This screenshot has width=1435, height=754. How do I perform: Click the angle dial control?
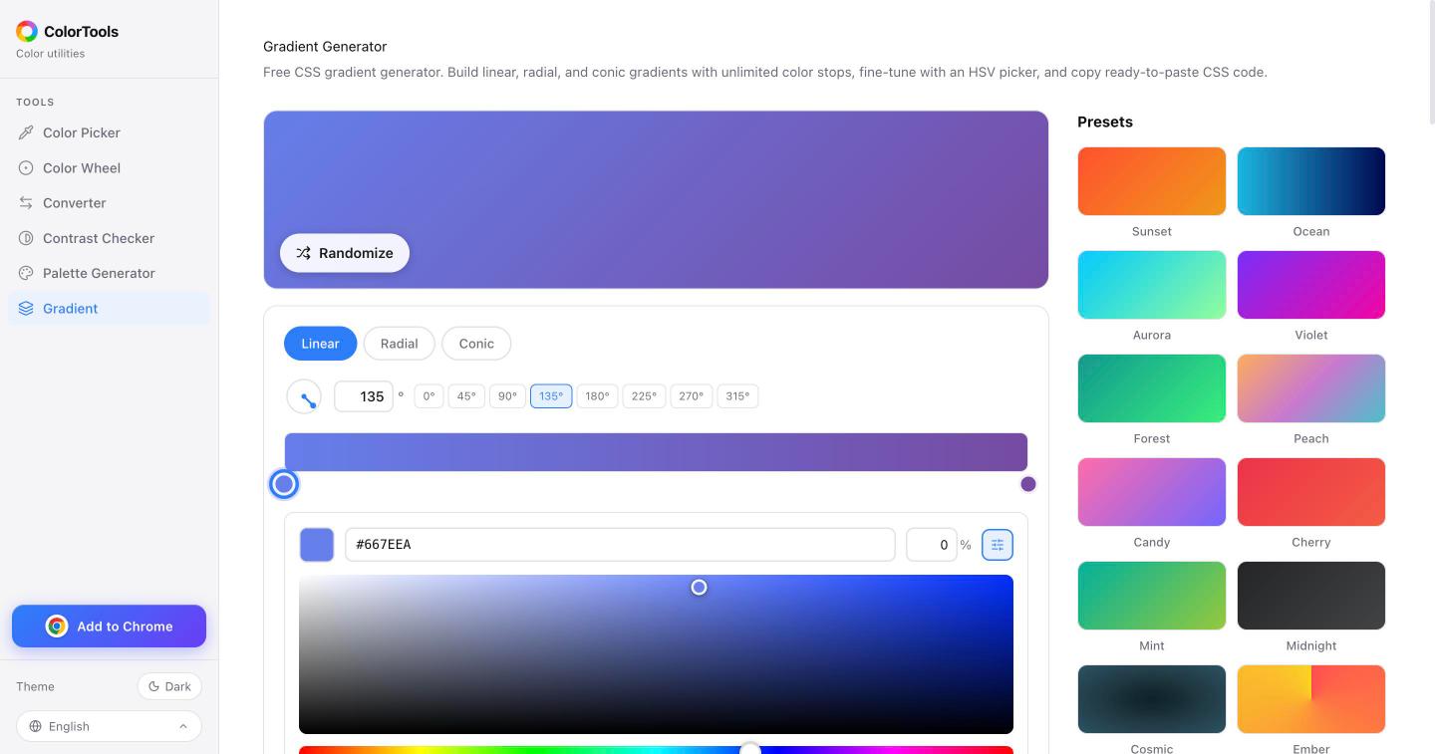coord(304,396)
